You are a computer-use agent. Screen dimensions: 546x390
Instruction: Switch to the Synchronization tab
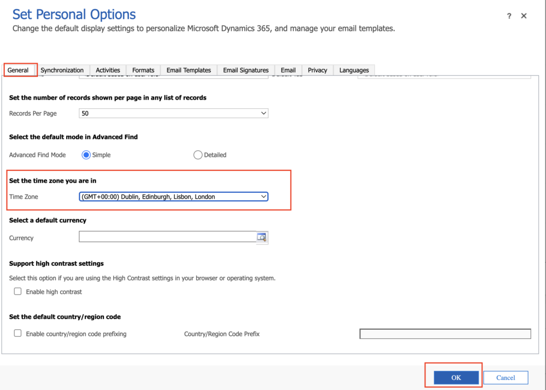62,70
